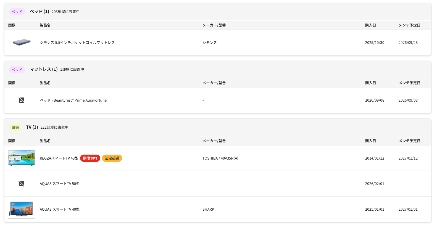Viewport: 437px width, 225px height.
Task: Open the Simmons mattress thumbnail image
Action: (x=22, y=43)
